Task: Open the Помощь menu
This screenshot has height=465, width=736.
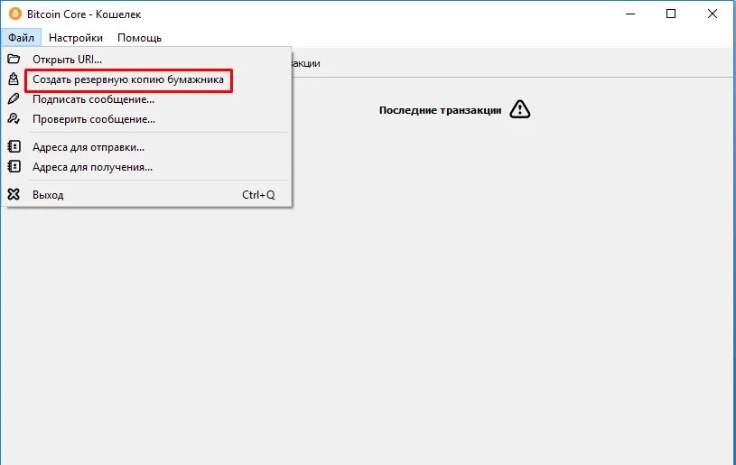Action: pos(139,38)
